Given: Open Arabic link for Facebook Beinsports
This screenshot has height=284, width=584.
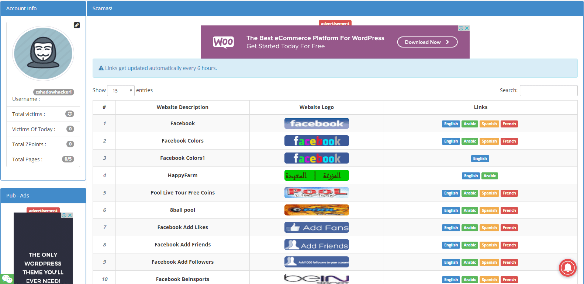Looking at the screenshot, I should (470, 280).
